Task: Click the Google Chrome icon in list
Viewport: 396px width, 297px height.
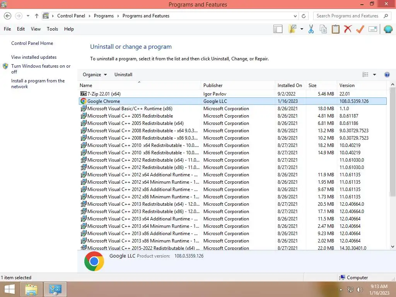Action: point(84,101)
